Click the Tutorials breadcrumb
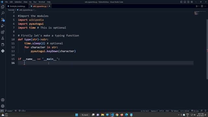This screenshot has height=117, width=208. (x=11, y=10)
